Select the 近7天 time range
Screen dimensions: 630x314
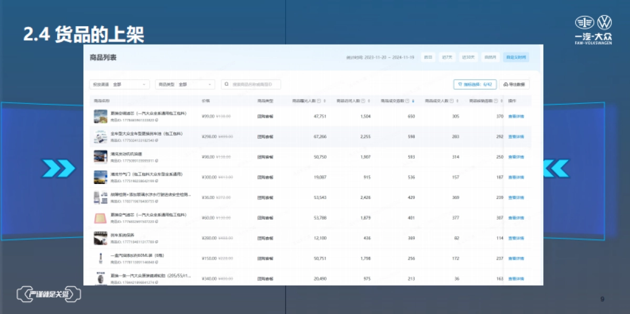(447, 57)
